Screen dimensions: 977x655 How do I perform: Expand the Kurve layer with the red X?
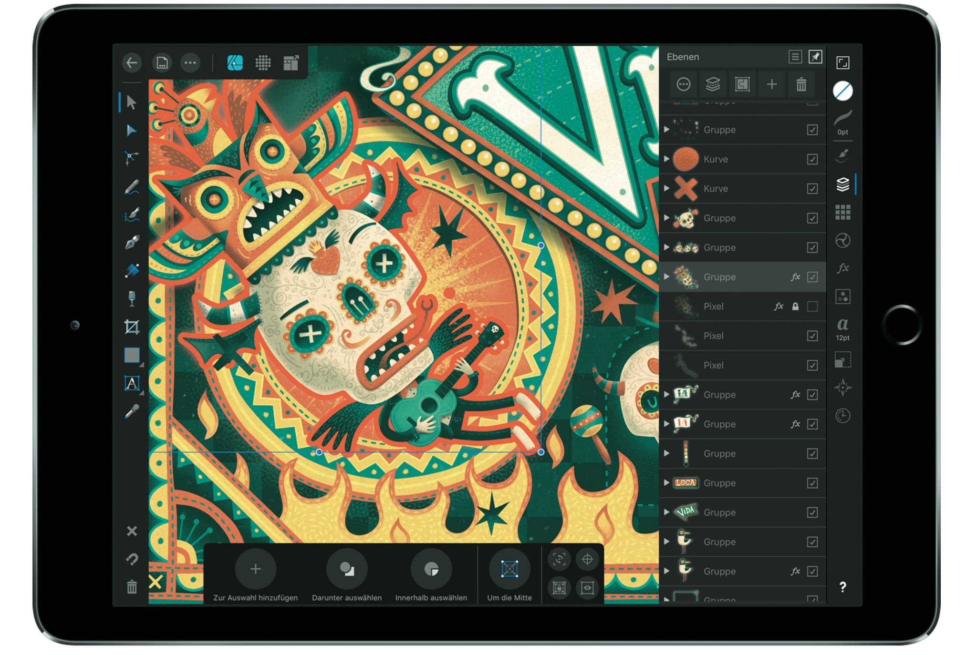tap(666, 189)
